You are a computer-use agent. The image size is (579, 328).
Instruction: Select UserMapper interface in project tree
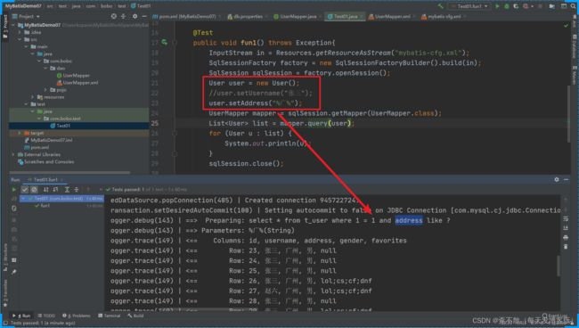click(x=73, y=76)
